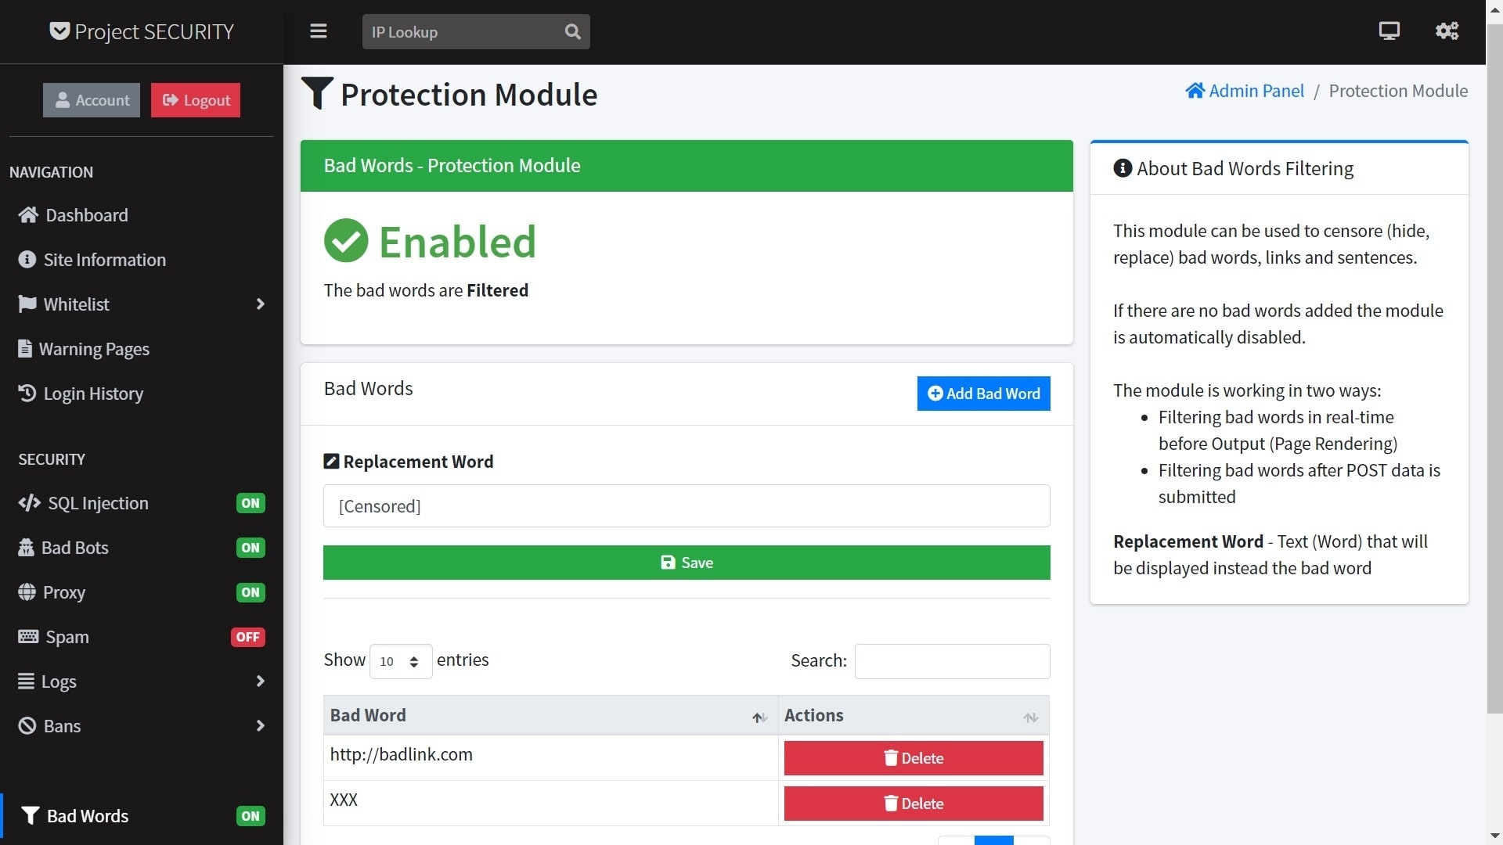Toggle the Replacement Word checkbox
This screenshot has height=845, width=1503.
[x=330, y=461]
